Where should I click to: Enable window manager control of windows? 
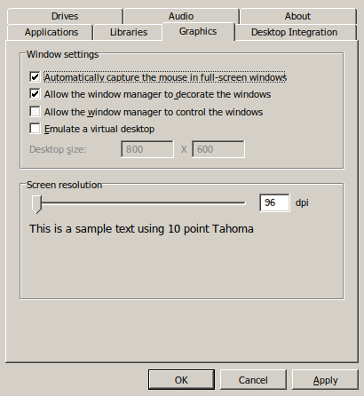click(35, 112)
